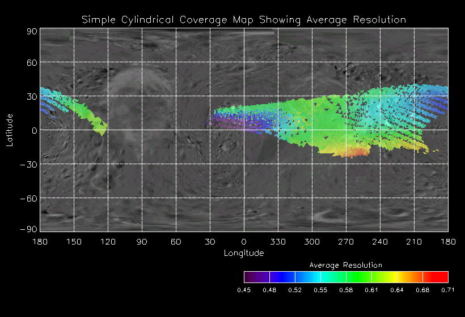Click the map title text
The height and width of the screenshot is (317, 465).
click(x=244, y=20)
